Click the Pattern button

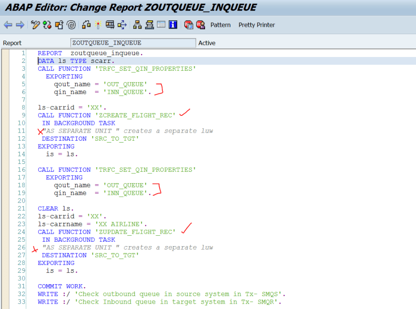click(220, 25)
